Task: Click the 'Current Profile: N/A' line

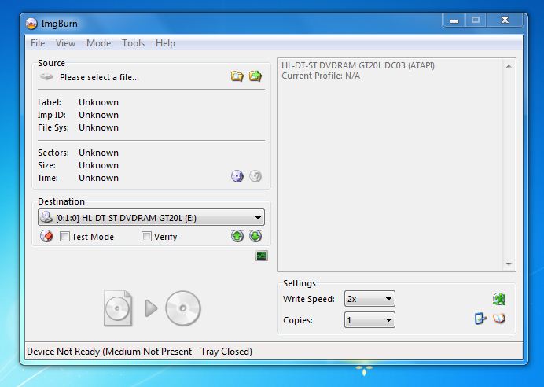Action: [321, 76]
